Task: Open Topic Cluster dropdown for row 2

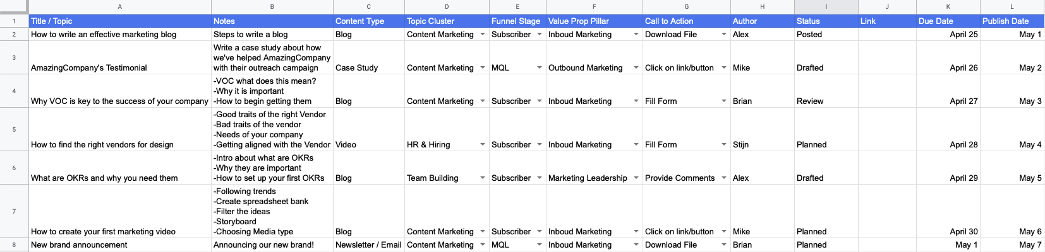Action: [483, 35]
